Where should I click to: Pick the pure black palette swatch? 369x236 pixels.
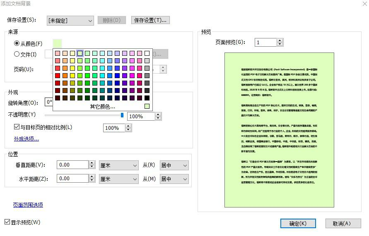coord(147,98)
